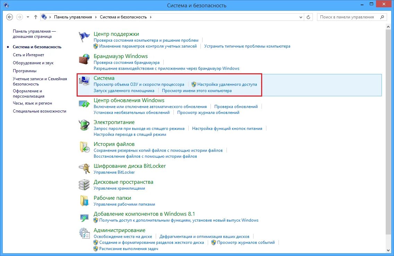Click the BitLocker keys icon

pyautogui.click(x=84, y=169)
